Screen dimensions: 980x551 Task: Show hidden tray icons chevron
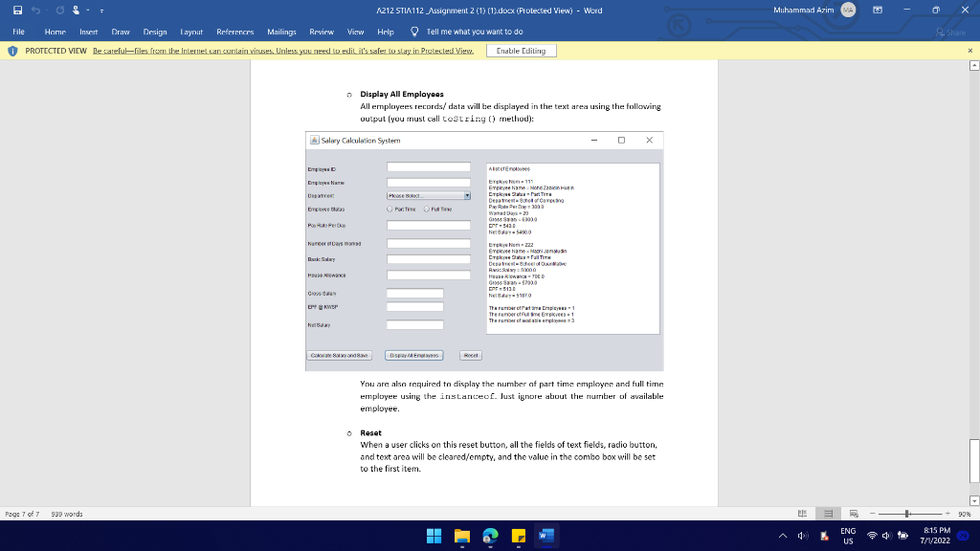click(783, 536)
